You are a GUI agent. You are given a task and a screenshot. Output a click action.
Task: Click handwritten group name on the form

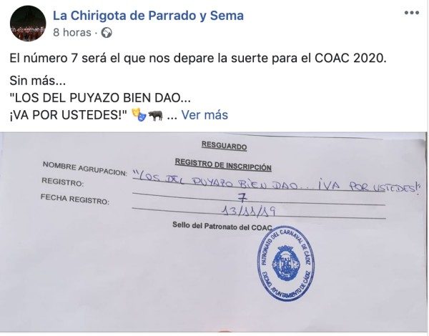pos(276,184)
